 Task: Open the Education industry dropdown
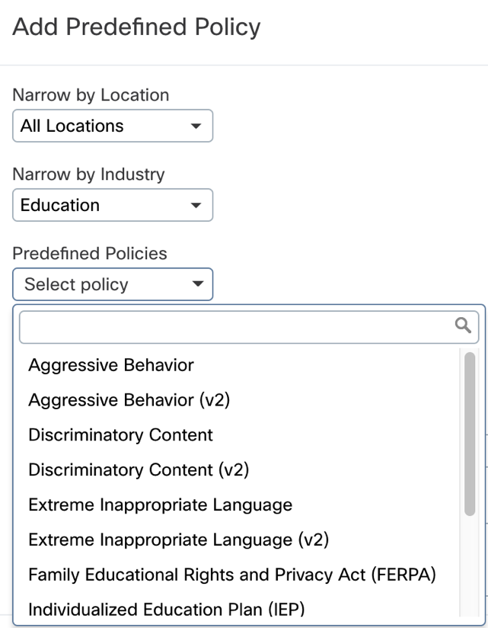coord(112,205)
